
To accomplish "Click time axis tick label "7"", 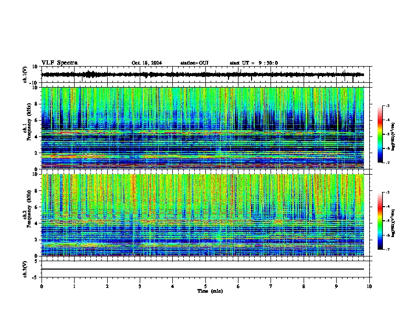I will click(x=271, y=286).
